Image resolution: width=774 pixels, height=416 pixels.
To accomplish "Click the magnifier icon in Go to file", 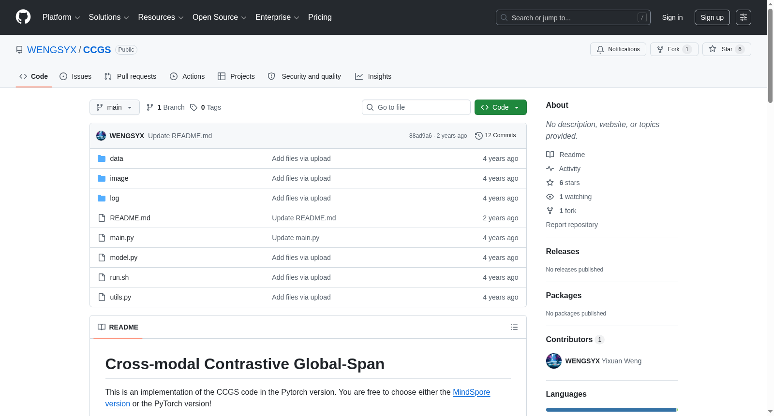I will coord(370,107).
